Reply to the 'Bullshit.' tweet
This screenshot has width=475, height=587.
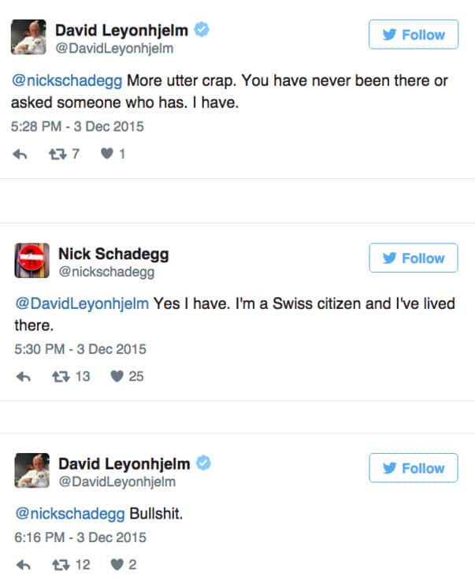click(x=24, y=565)
